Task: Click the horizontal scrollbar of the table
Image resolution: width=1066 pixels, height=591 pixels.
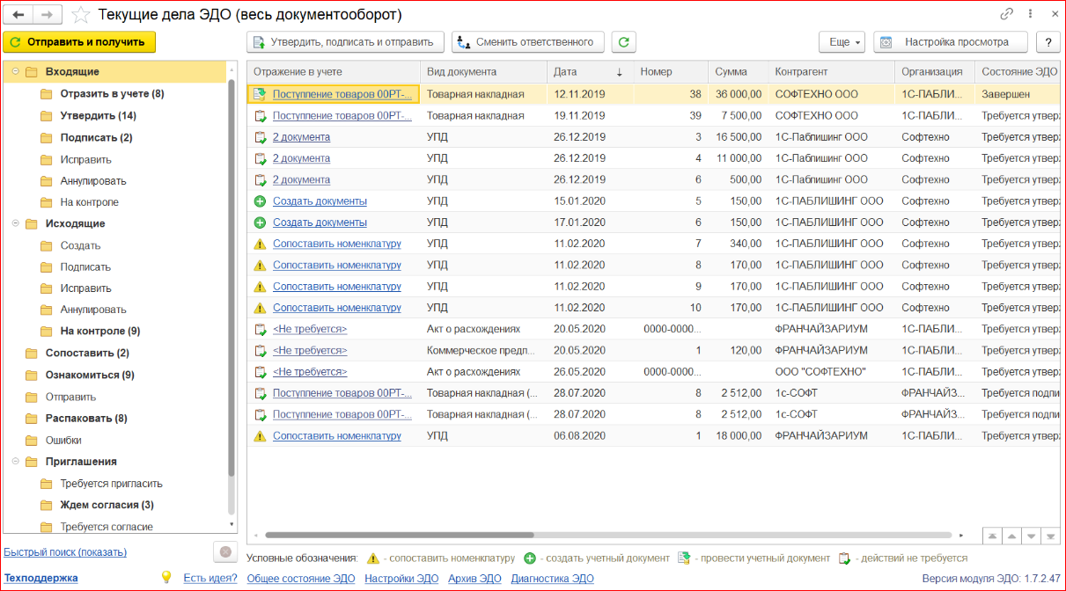Action: click(399, 535)
